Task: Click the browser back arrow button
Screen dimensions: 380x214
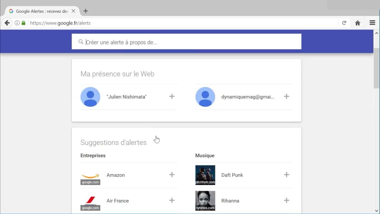Action: pos(7,23)
